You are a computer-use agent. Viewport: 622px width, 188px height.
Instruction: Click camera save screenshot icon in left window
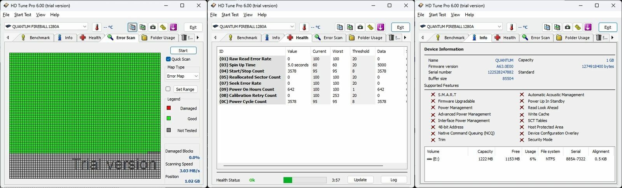click(x=153, y=27)
